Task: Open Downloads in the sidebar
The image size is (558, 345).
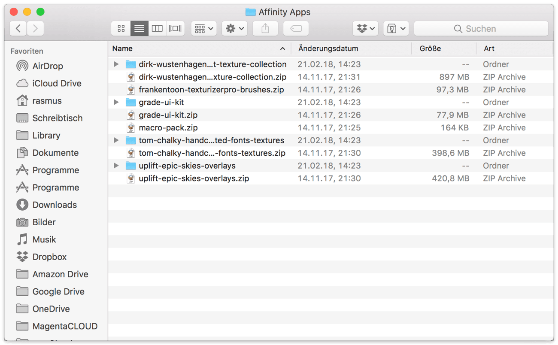Action: (x=46, y=205)
